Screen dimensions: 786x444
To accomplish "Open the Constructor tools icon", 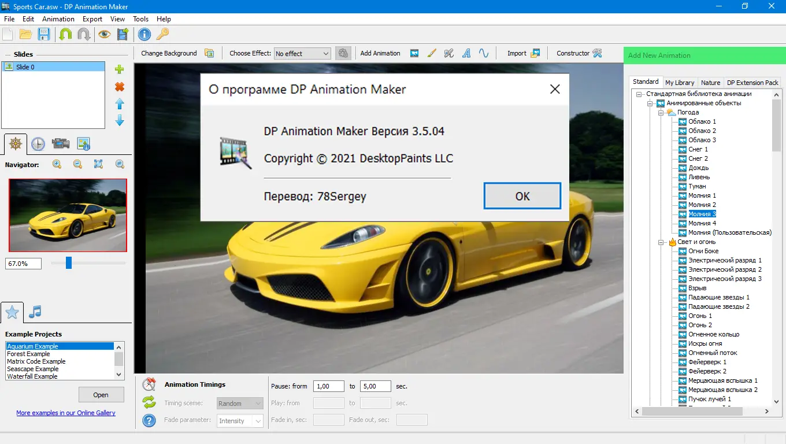I will coord(598,53).
